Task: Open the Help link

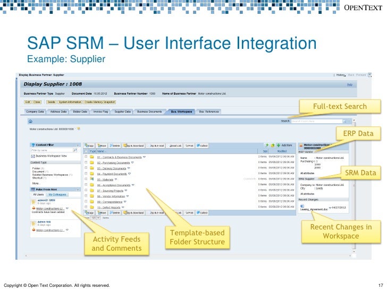Action: [349, 84]
